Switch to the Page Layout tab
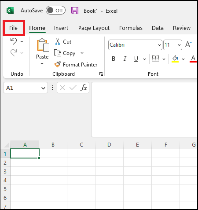Image resolution: width=198 pixels, height=210 pixels. click(94, 28)
